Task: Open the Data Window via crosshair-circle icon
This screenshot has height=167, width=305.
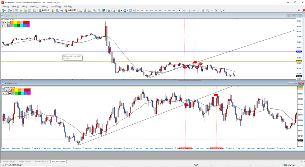Action: pyautogui.click(x=21, y=10)
